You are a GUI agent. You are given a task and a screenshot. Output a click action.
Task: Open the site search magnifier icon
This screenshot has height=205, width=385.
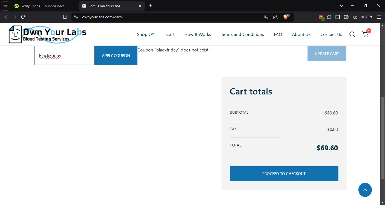352,34
